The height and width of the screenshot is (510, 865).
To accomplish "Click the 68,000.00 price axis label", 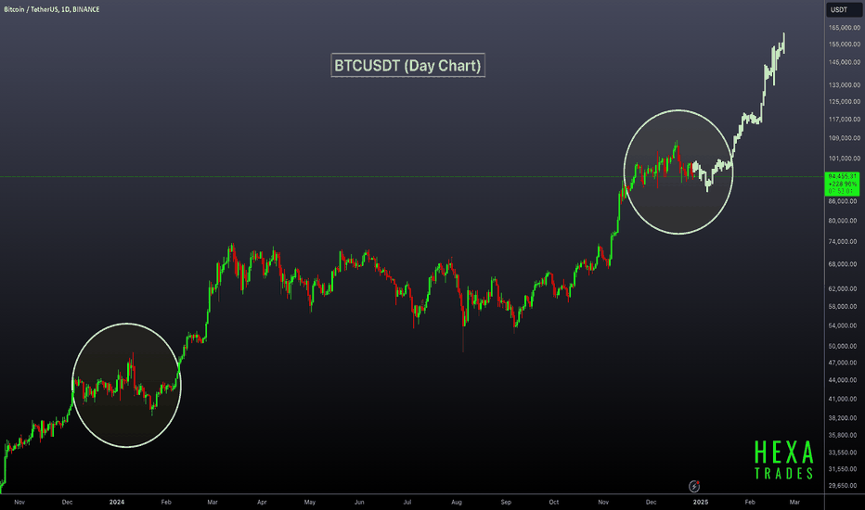I will (x=844, y=264).
